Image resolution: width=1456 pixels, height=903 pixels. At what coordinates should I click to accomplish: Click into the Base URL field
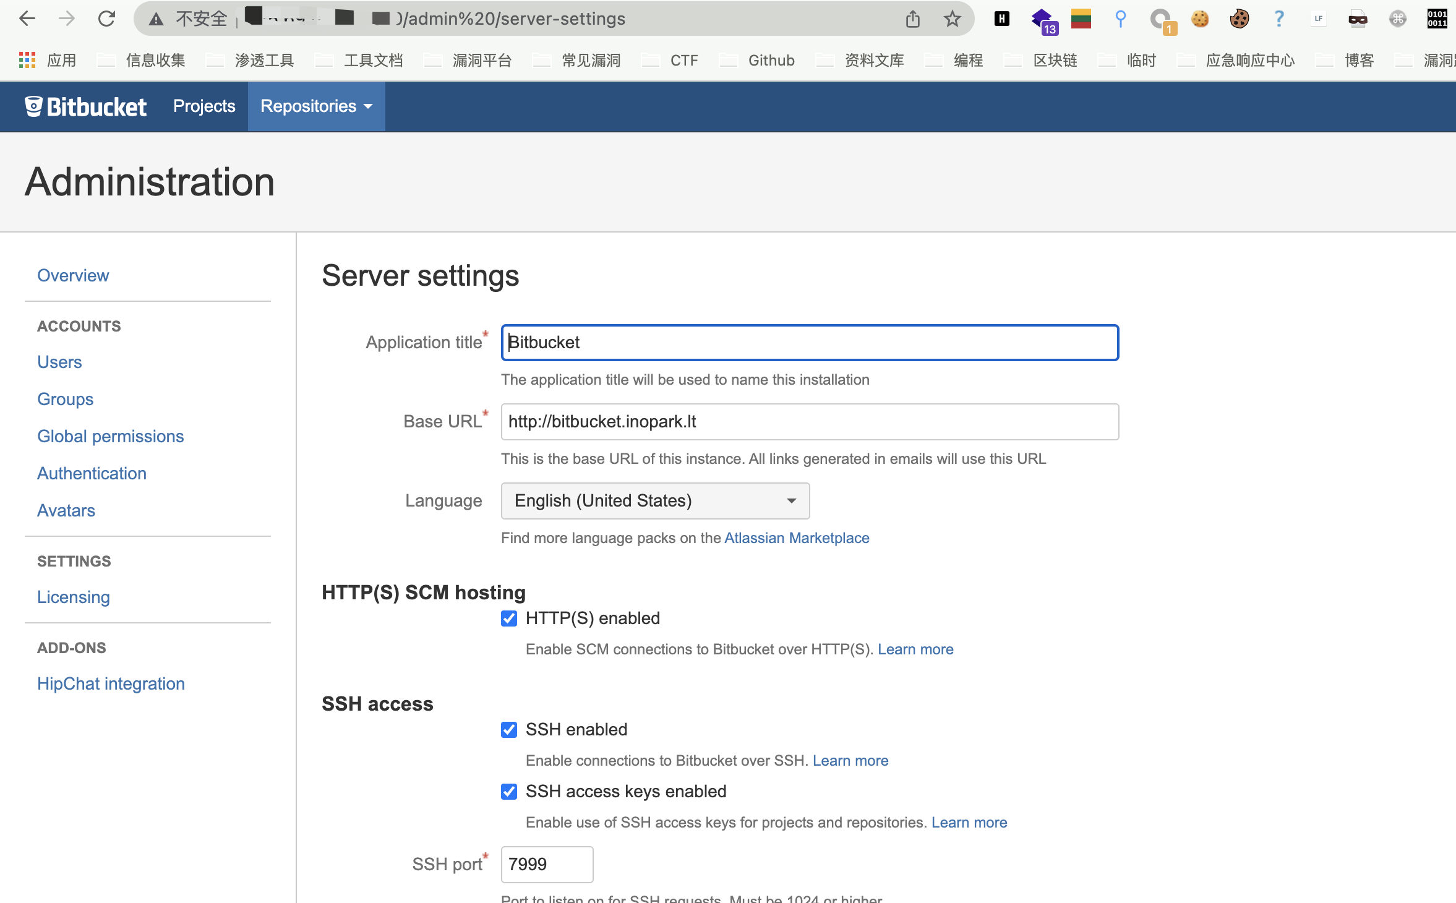[x=810, y=422]
